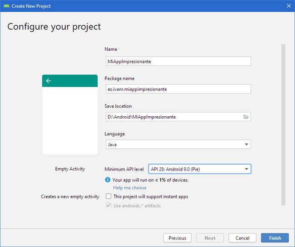Click the dialog's vertical scrollbar
Screen dimensions: 295x247
pos(283,125)
